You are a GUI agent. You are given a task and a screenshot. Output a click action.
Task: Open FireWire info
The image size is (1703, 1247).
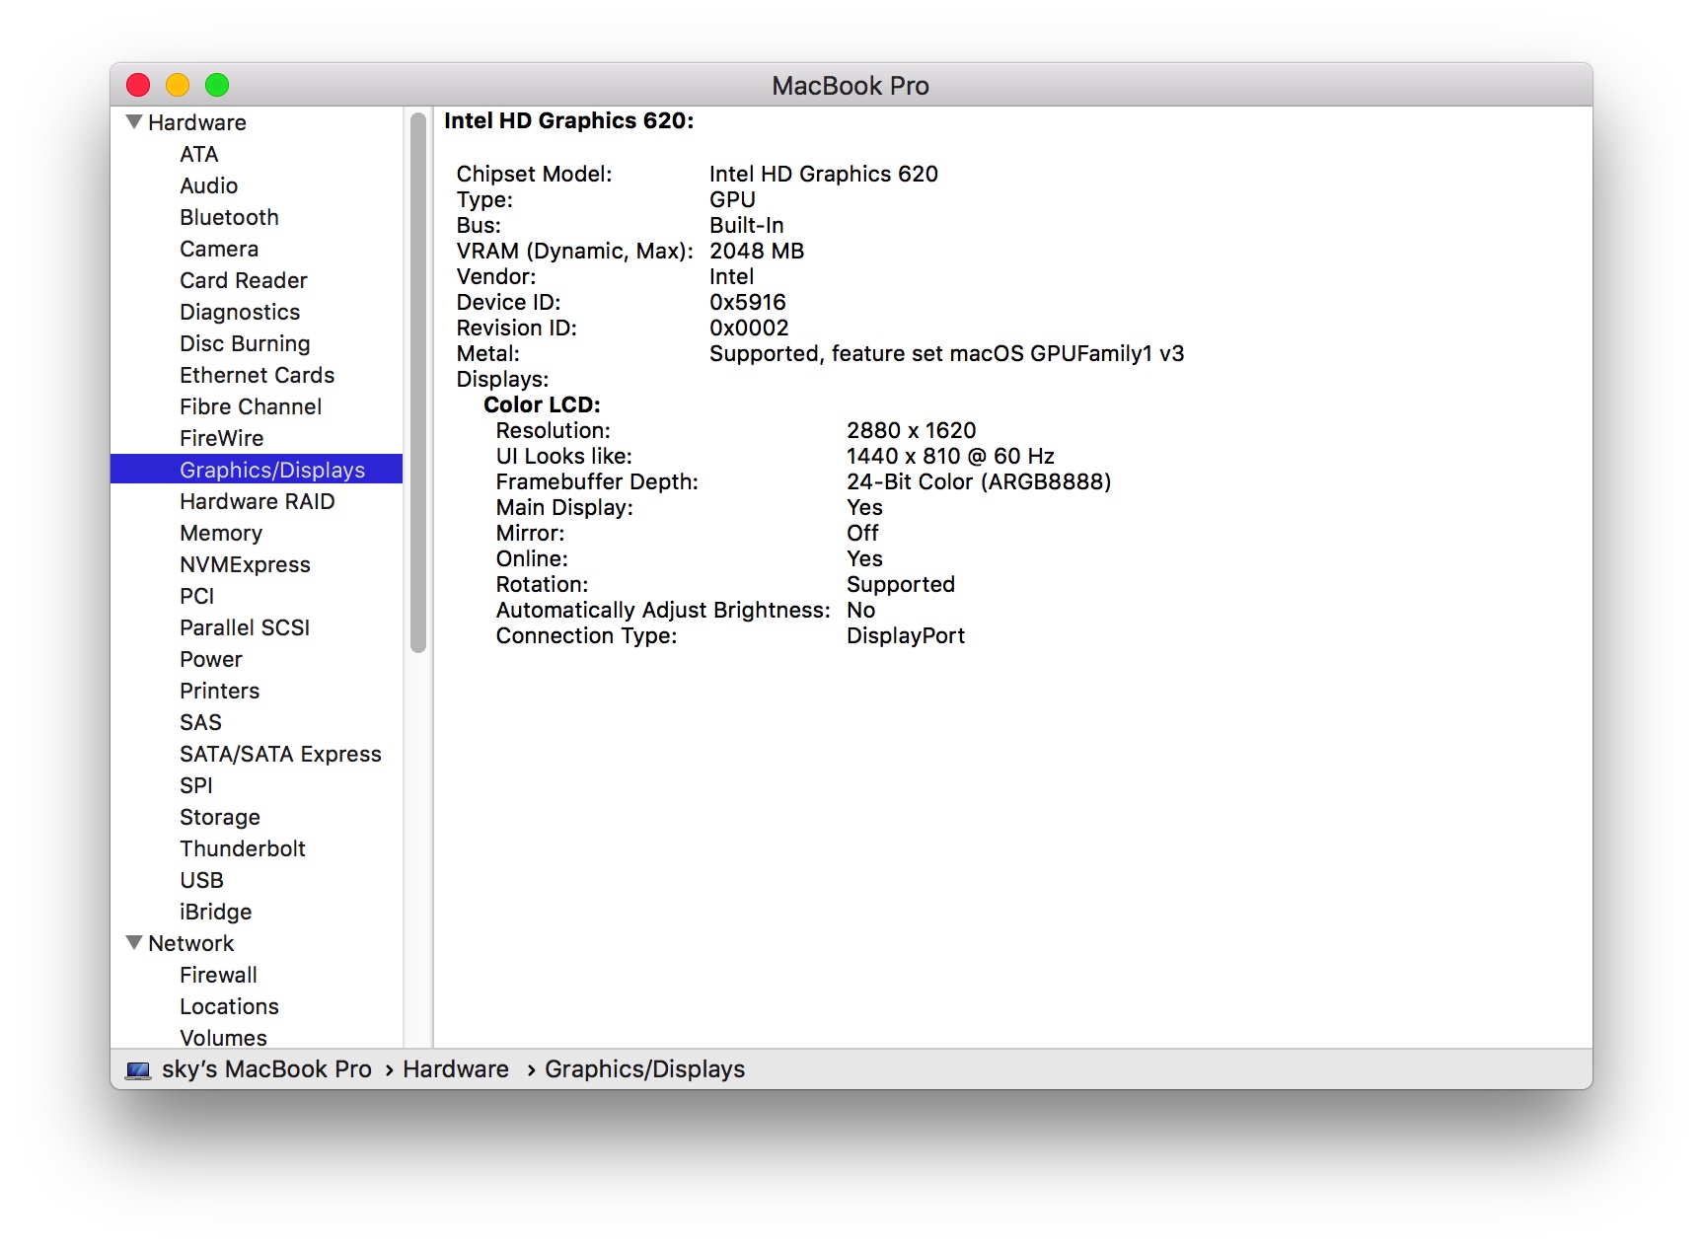pyautogui.click(x=221, y=438)
